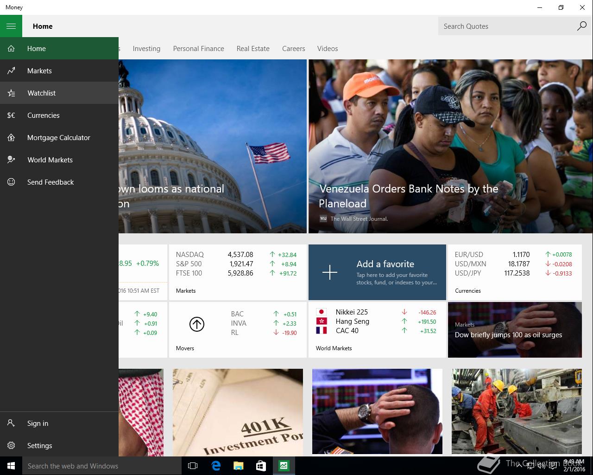Click the plus icon on Add a favorite
The image size is (593, 475).
tap(330, 272)
